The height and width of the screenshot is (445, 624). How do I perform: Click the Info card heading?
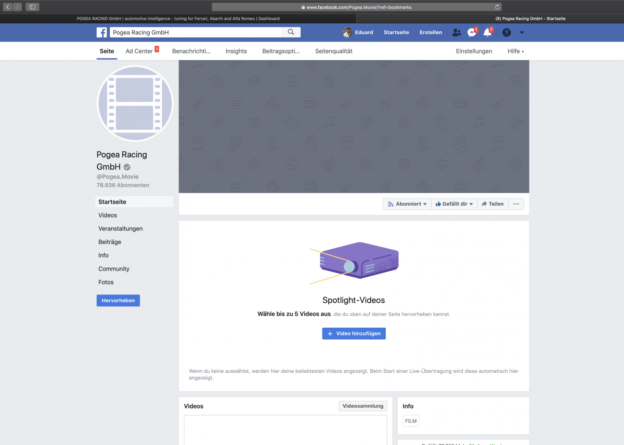point(408,406)
